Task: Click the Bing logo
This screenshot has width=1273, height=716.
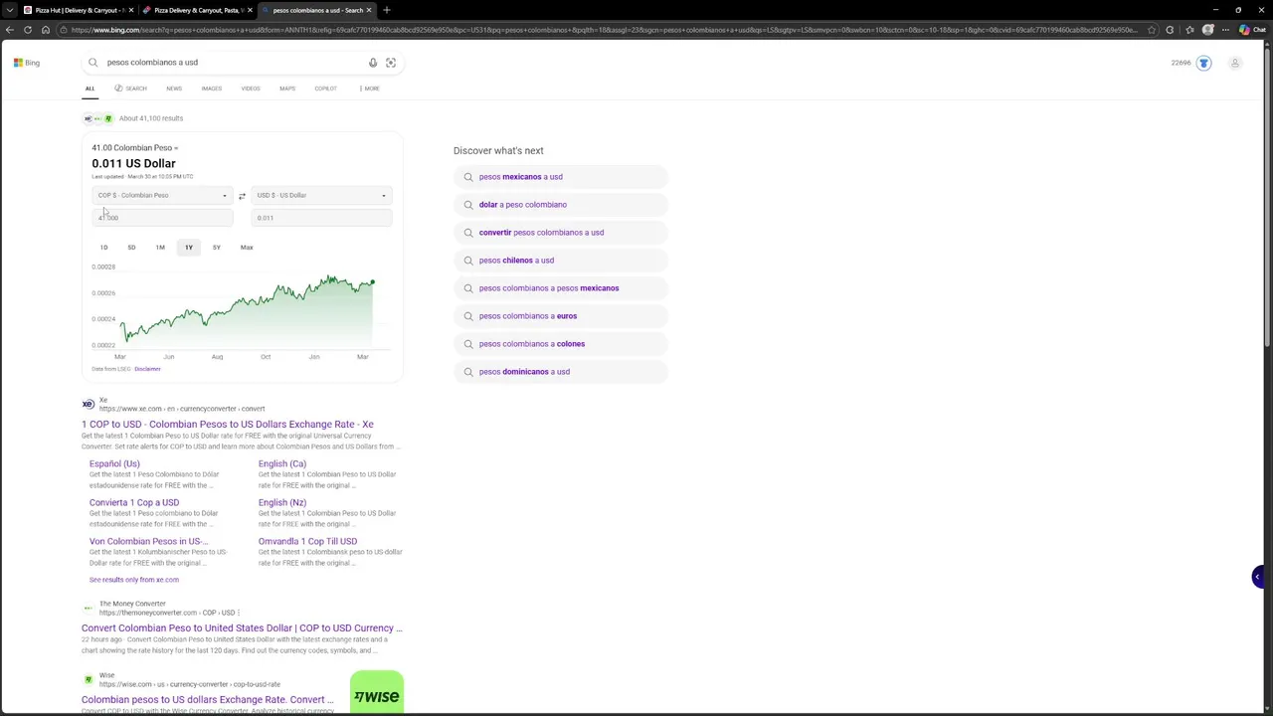Action: click(x=27, y=63)
